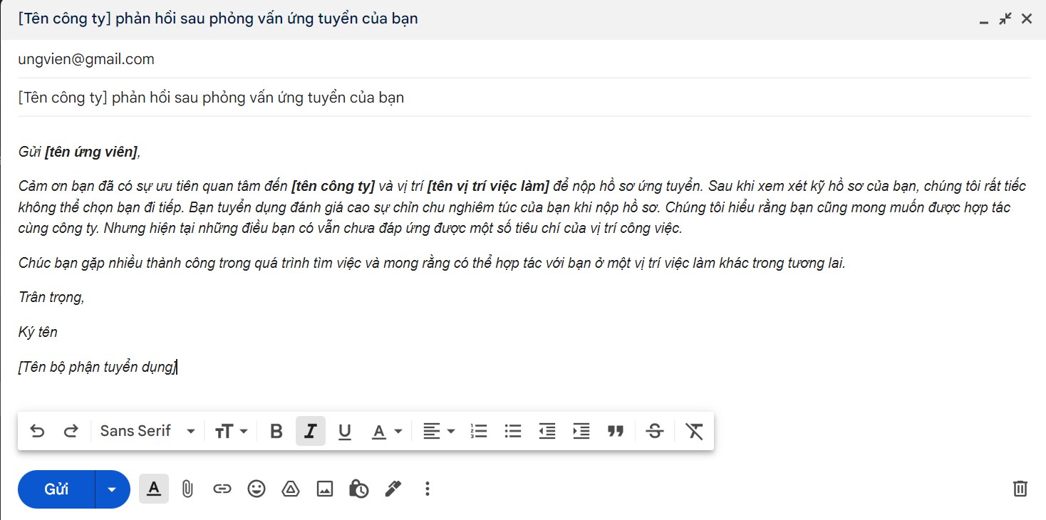Open more send options arrow beside Gửi

(112, 489)
